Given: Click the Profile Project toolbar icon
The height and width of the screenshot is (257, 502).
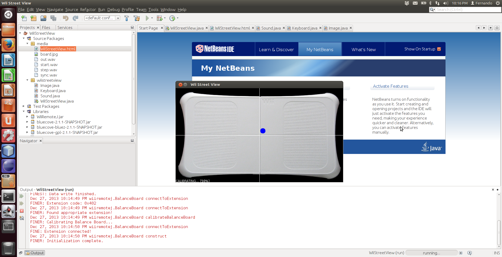Looking at the screenshot, I should 172,18.
